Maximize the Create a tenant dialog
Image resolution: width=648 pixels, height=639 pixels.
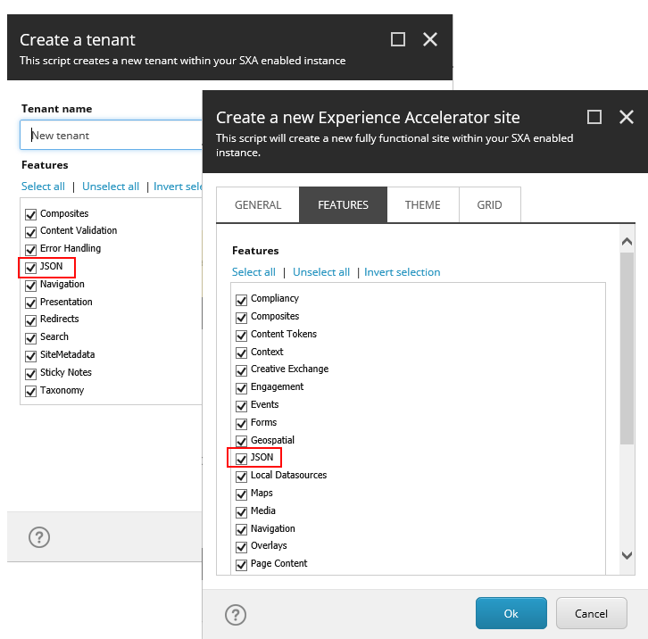coord(398,39)
